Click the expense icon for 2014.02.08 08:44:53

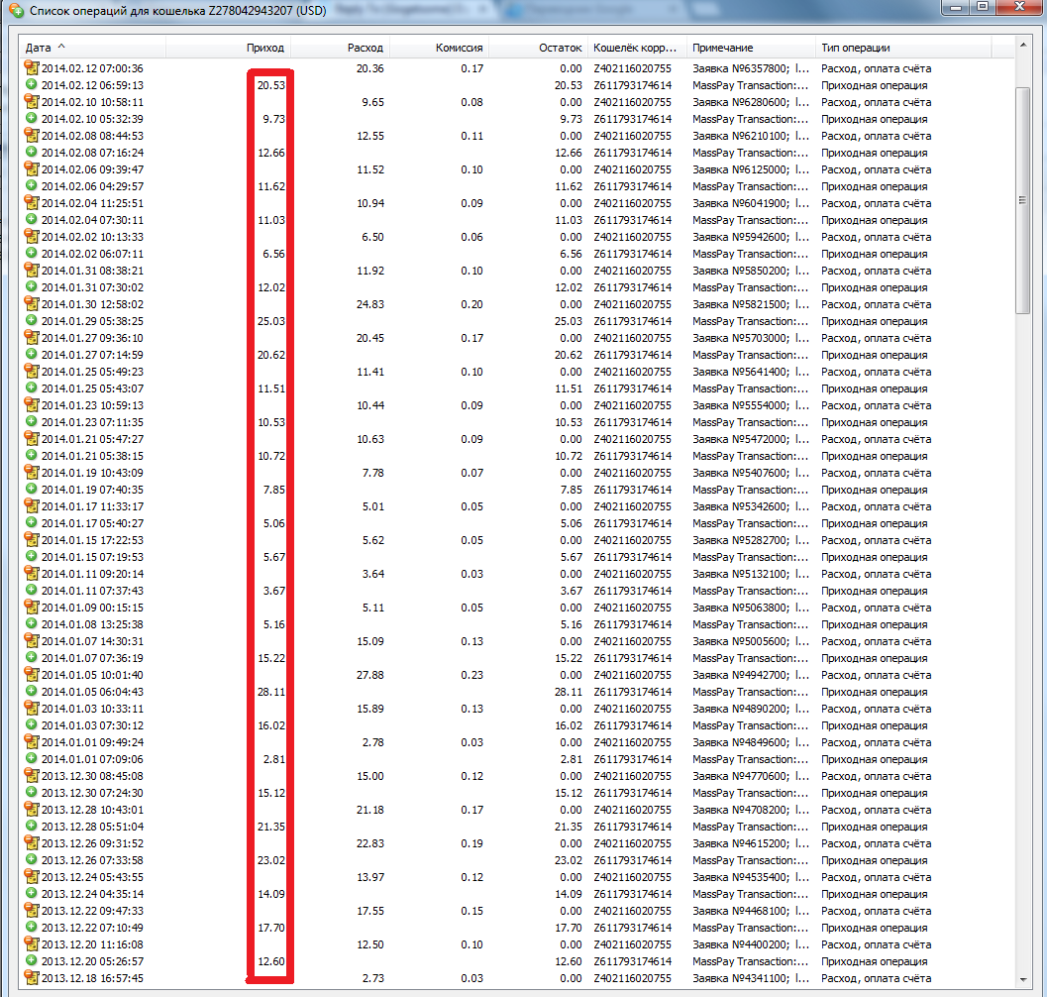pyautogui.click(x=32, y=135)
